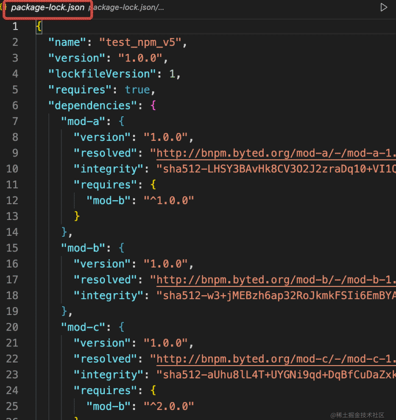The image size is (396, 420).
Task: Click the "test_npm_v5" name value
Action: [140, 43]
